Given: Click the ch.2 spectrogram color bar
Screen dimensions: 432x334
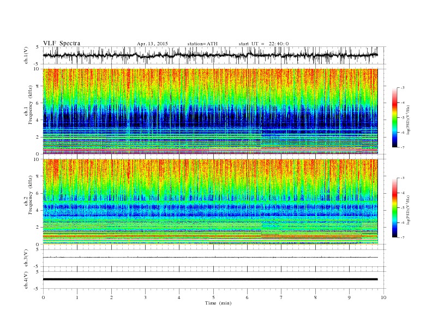Looking at the screenshot, I should pyautogui.click(x=395, y=207).
